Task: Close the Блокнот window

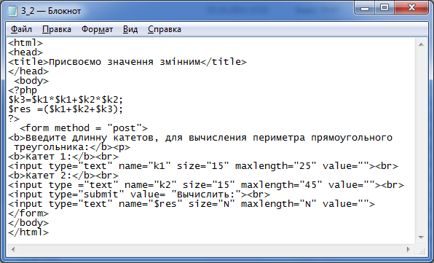Action: [x=411, y=7]
